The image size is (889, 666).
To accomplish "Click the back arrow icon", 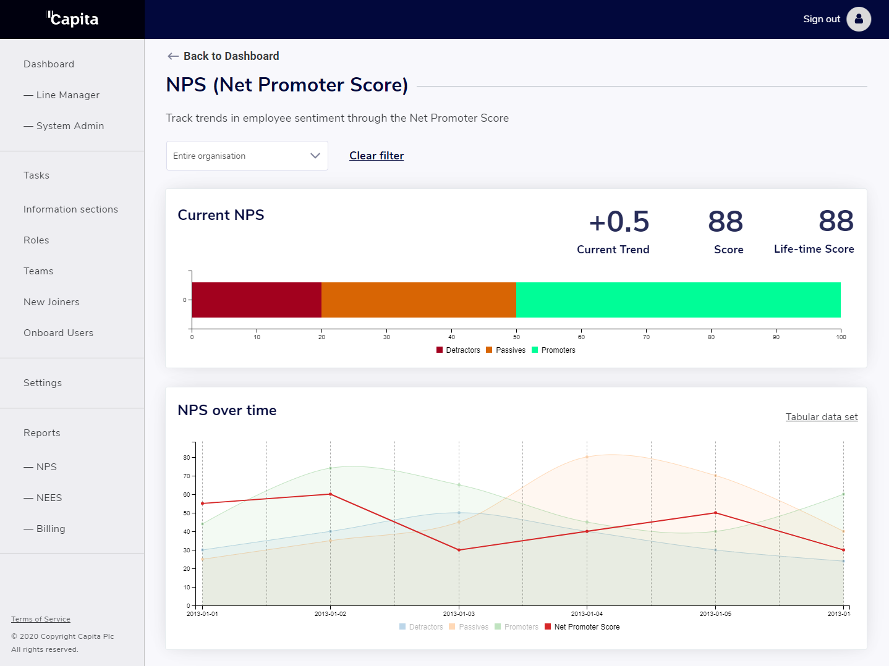I will pos(173,56).
